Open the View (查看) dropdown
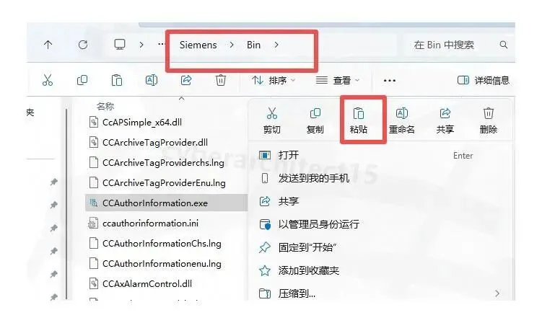The image size is (542, 323). (338, 81)
